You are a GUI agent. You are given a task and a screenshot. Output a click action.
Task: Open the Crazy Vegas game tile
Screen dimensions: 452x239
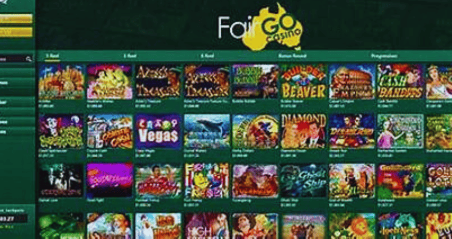click(x=158, y=131)
